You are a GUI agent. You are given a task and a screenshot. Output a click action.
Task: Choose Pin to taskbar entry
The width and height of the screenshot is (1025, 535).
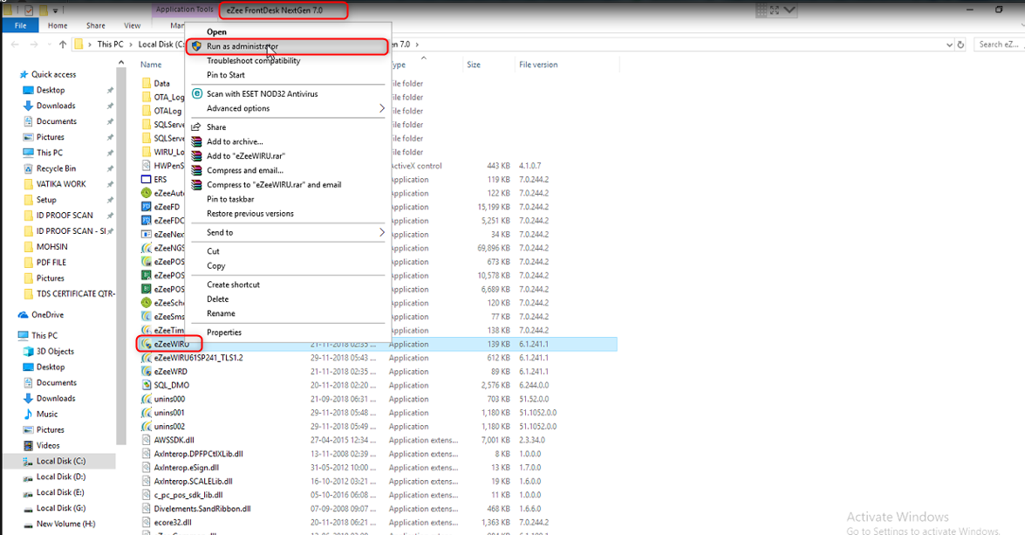288,200
